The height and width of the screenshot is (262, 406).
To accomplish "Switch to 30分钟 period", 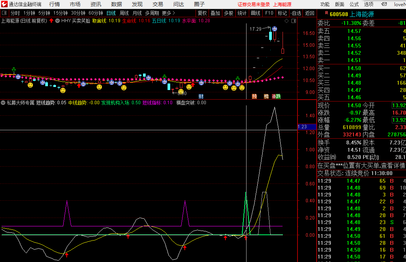I will [78, 13].
